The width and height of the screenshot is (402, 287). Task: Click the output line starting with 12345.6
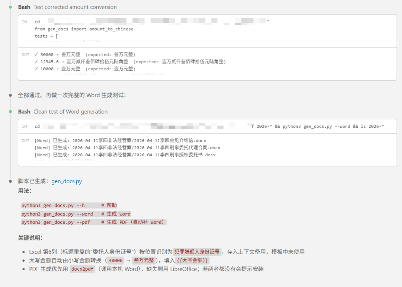(130, 62)
